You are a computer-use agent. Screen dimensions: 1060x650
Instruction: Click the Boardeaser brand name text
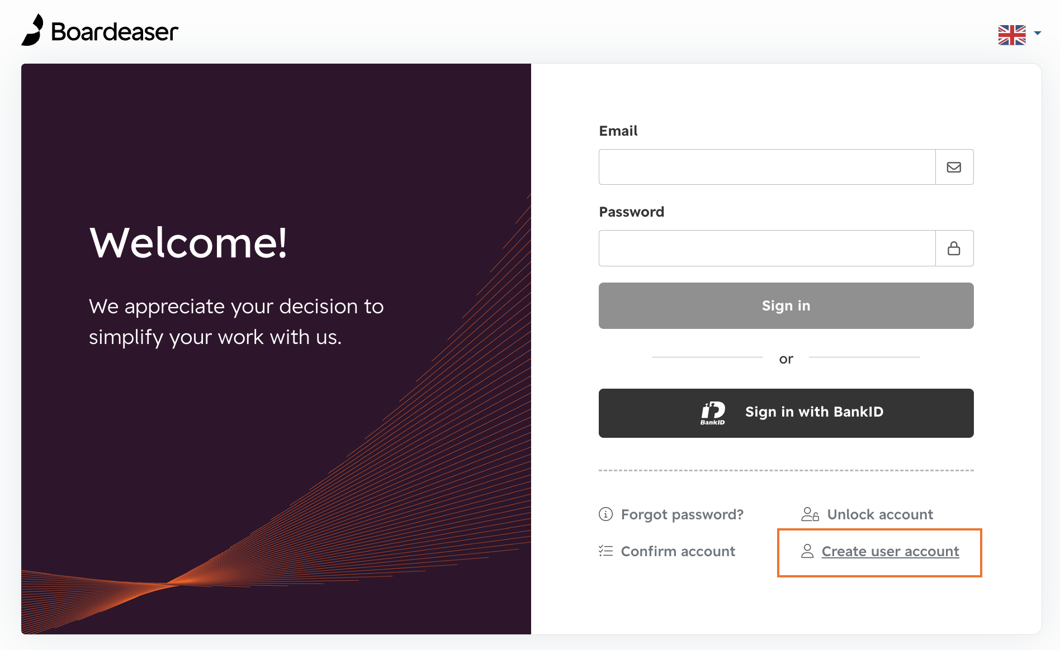click(x=115, y=32)
